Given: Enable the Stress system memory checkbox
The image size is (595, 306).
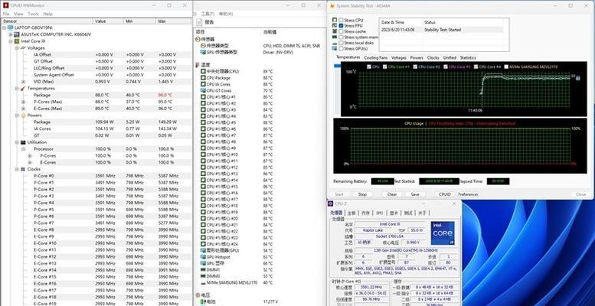Looking at the screenshot, I should coord(341,37).
